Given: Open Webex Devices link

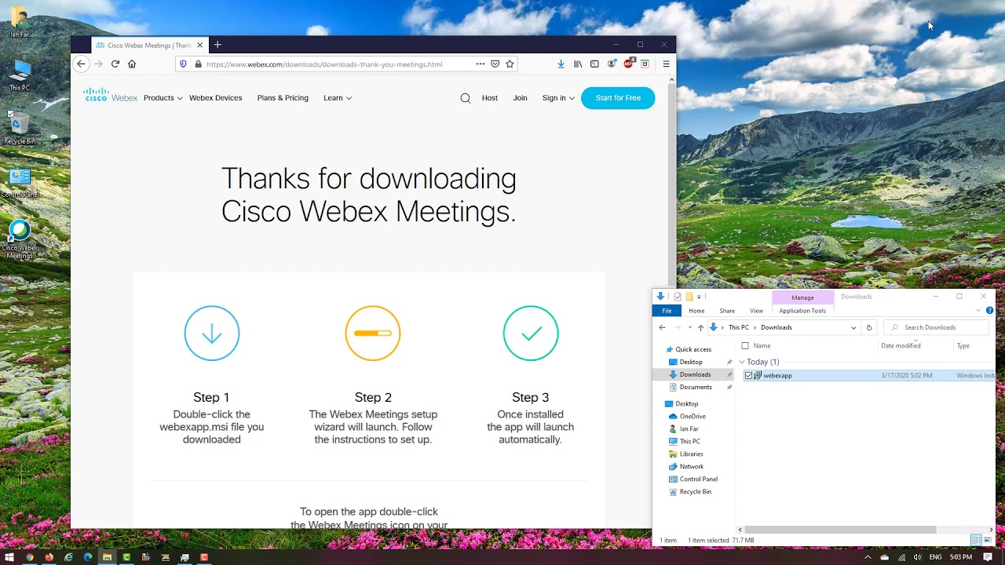Looking at the screenshot, I should 215,98.
